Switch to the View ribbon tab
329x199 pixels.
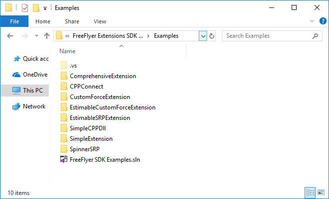(100, 21)
